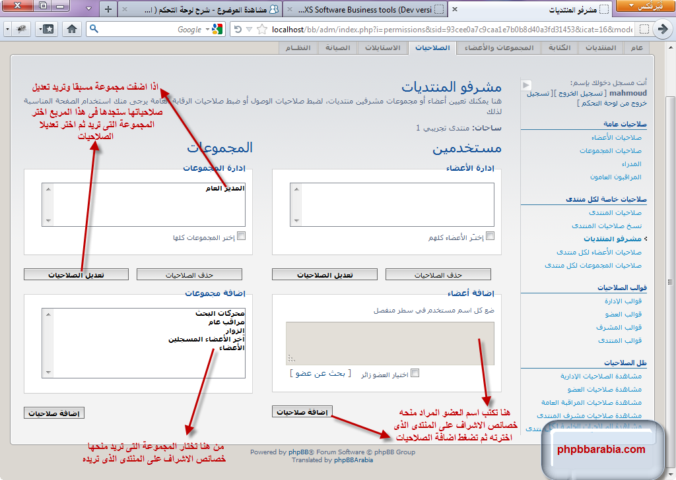
Task: Open the search engine chooser dropdown
Action: pyautogui.click(x=207, y=29)
